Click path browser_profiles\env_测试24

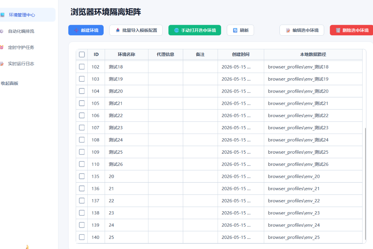[x=298, y=140]
